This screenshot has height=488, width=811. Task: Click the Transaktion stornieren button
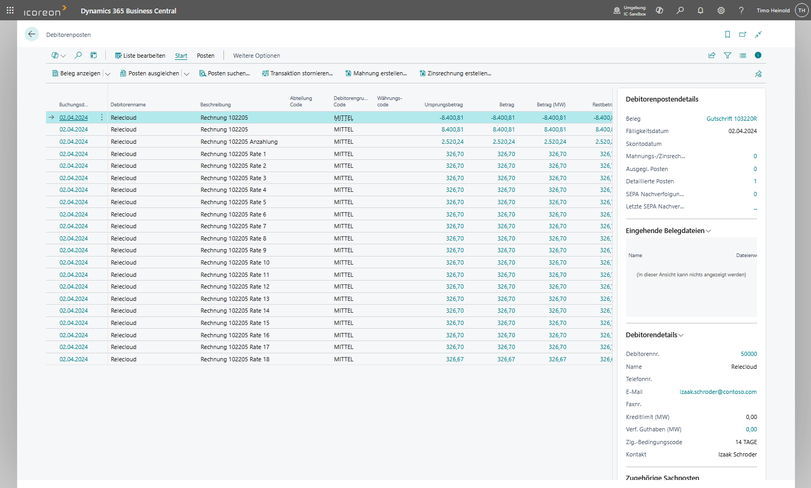click(x=297, y=74)
